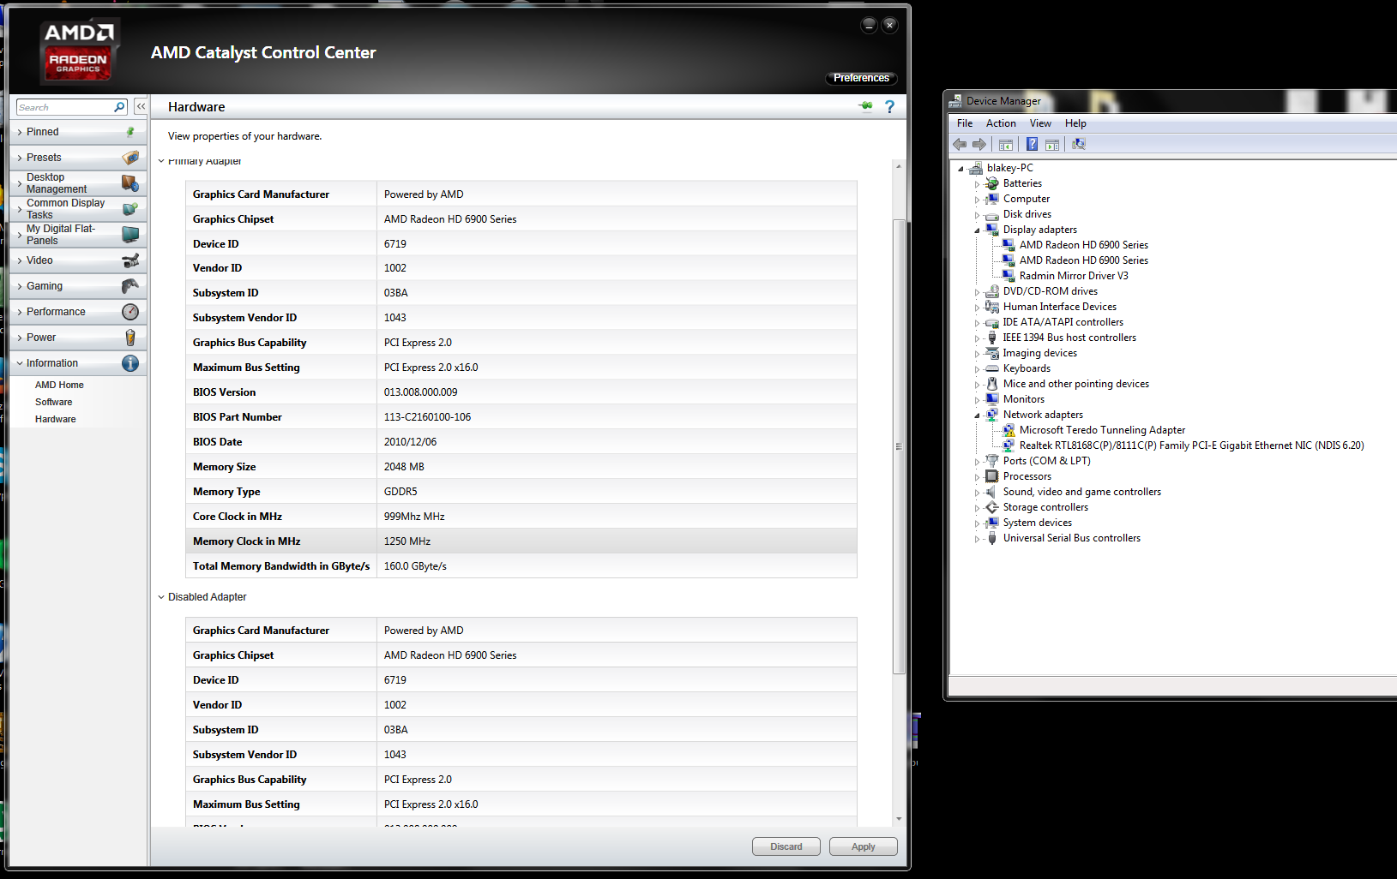Click the 113-C2160100-106 BIOS part number value
The width and height of the screenshot is (1397, 879).
(x=427, y=417)
